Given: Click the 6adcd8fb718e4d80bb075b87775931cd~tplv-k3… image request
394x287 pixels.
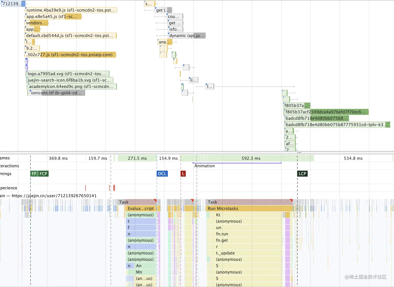Looking at the screenshot, I should coord(337,125).
